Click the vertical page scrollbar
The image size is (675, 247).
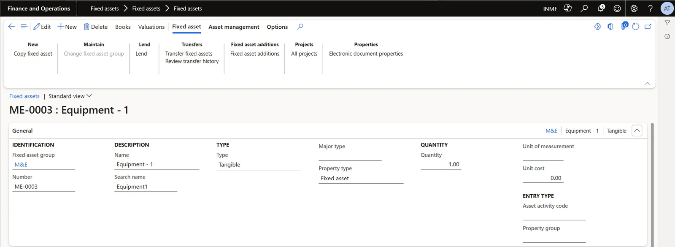pyautogui.click(x=652, y=185)
